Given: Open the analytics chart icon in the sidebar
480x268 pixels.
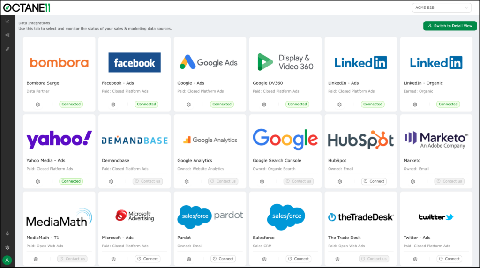Looking at the screenshot, I should coord(7,21).
